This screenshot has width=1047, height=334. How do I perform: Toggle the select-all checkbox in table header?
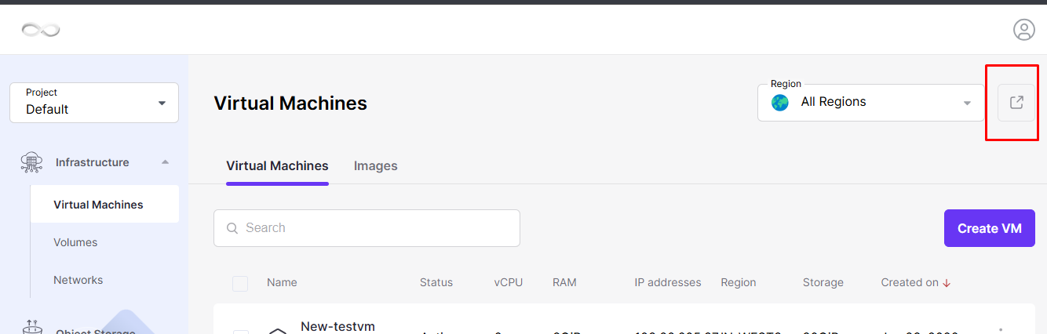click(x=240, y=283)
